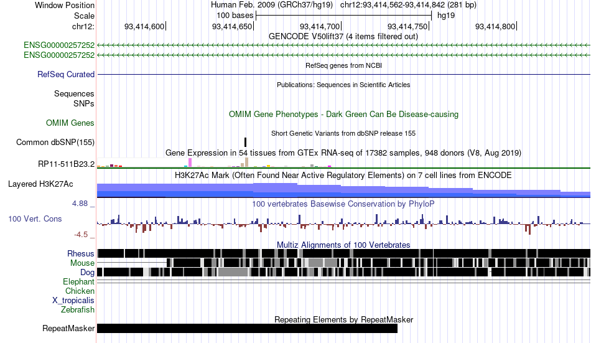The height and width of the screenshot is (343, 591).
Task: Click the PhyloP conservation bar graph
Action: point(344,224)
